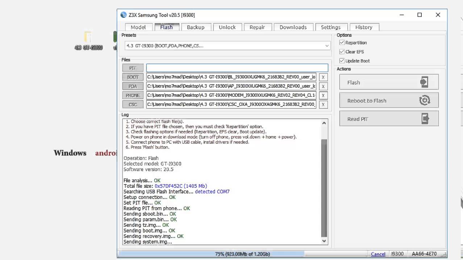The image size is (463, 260).
Task: Toggle the Repartition checkbox
Action: pos(342,42)
